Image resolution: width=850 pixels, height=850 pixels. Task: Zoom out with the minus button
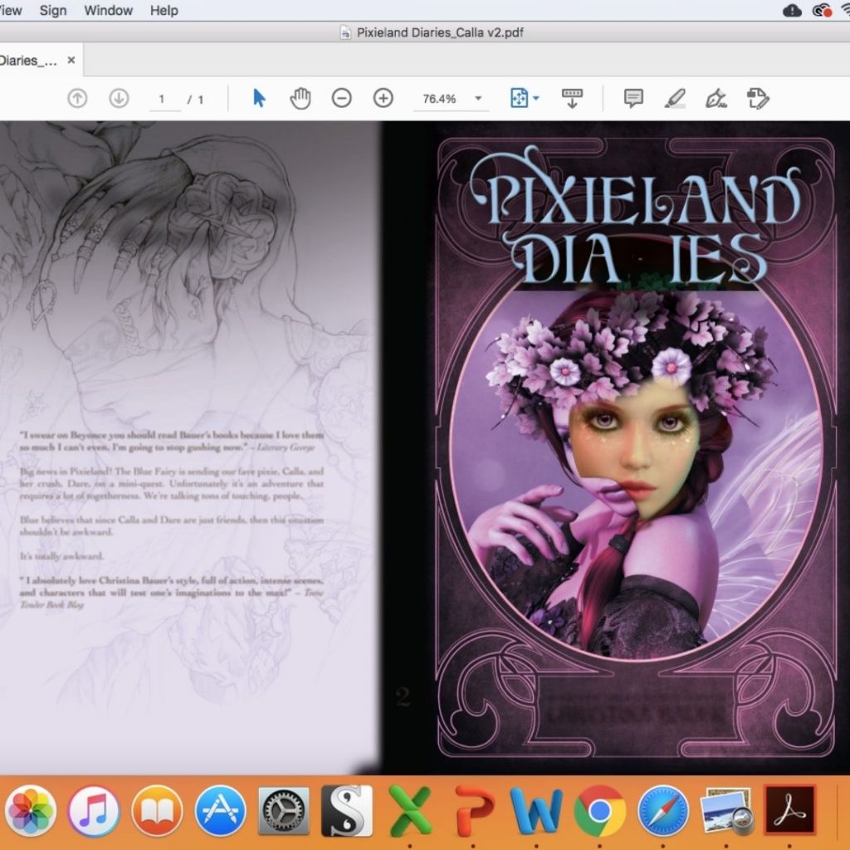point(341,98)
